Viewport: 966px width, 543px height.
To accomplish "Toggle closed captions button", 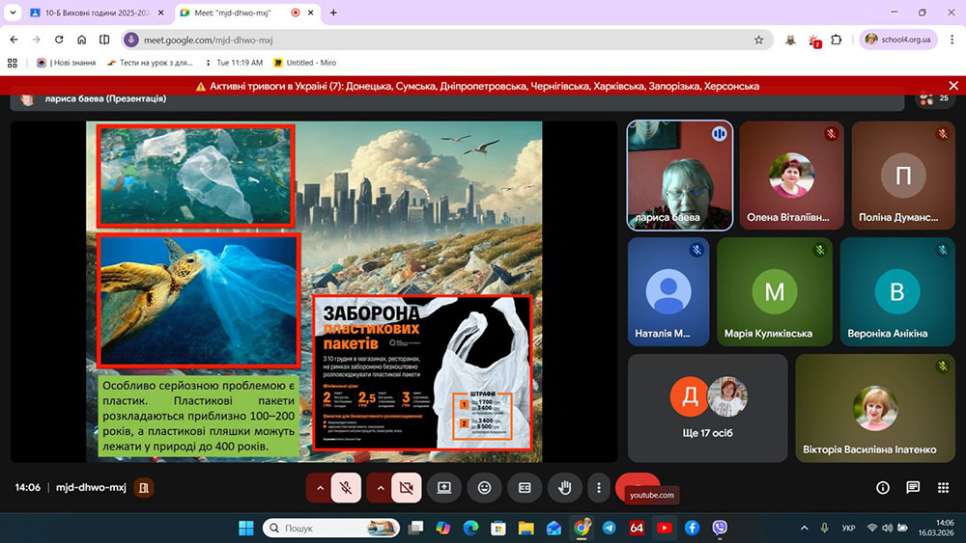I will click(525, 488).
